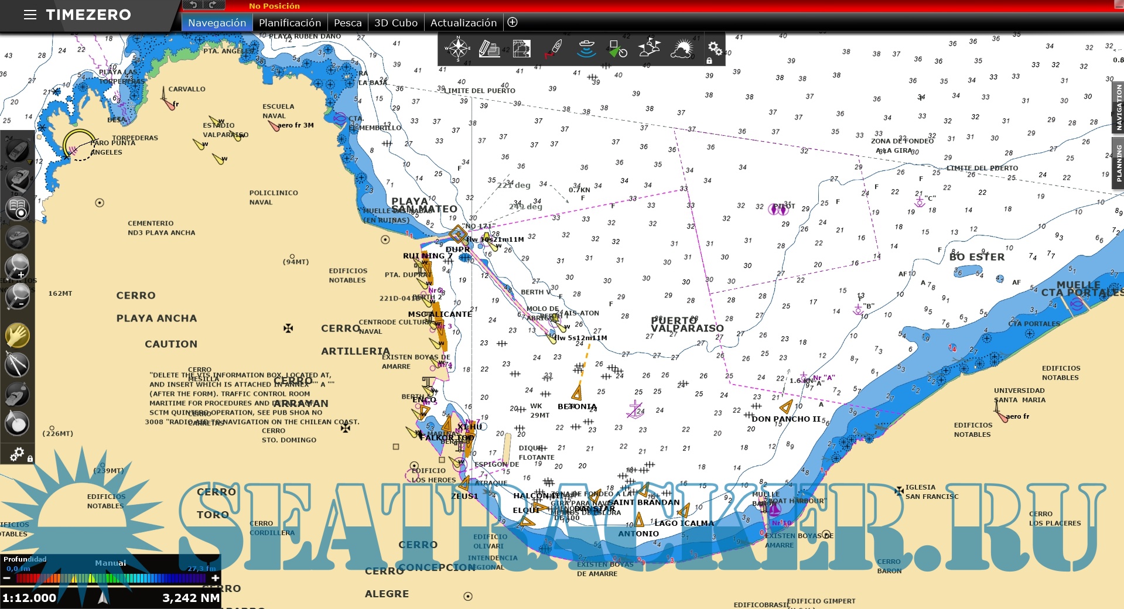Select the dividers measuring tool in sidebar
1124x609 pixels.
(18, 365)
